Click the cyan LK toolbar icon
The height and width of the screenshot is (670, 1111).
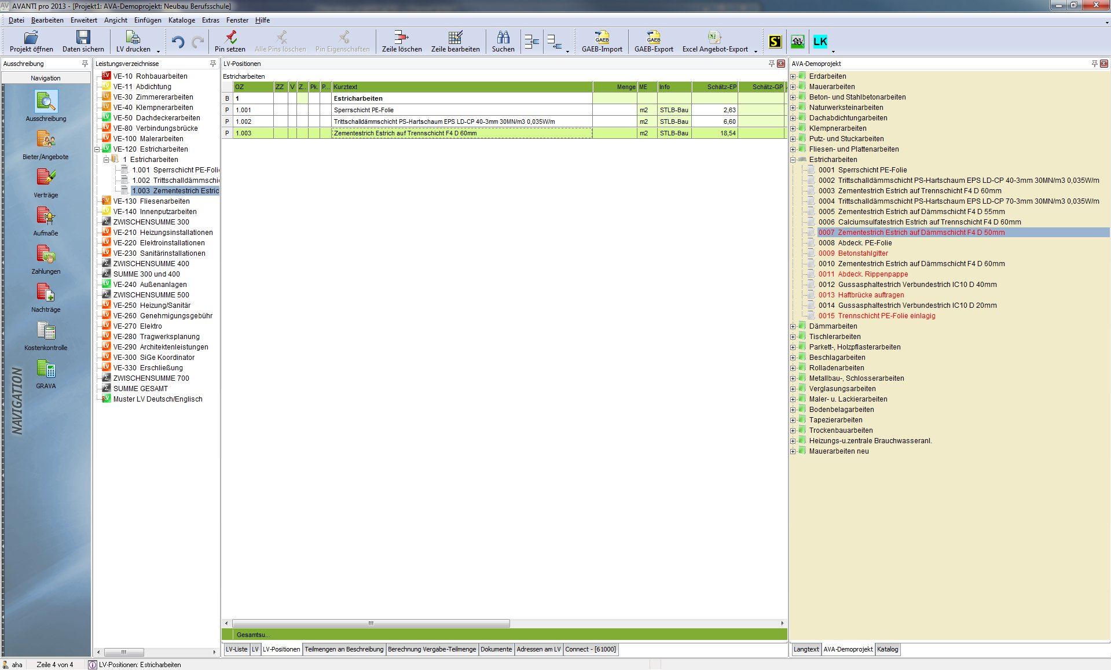click(x=820, y=42)
